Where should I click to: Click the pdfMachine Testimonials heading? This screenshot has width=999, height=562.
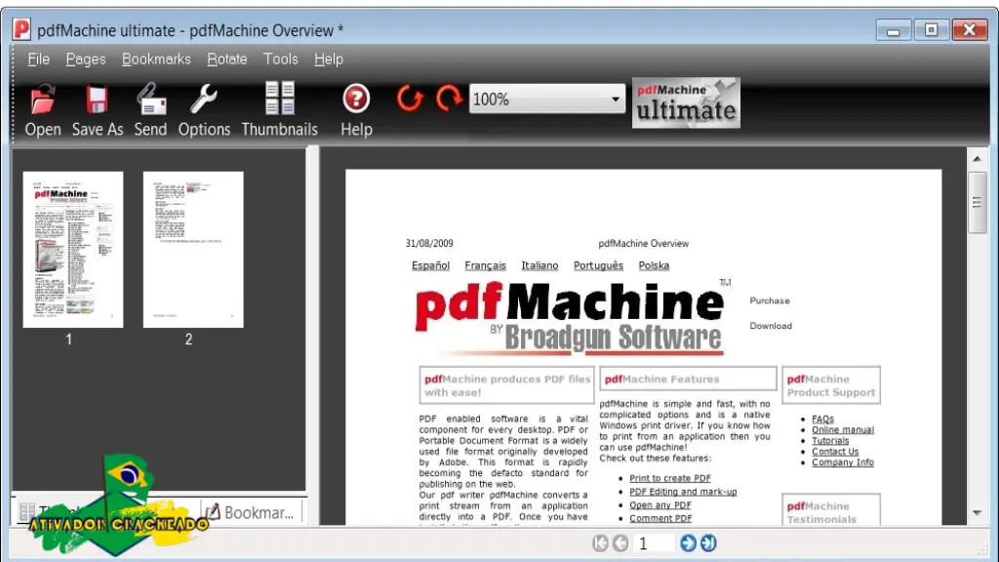point(831,511)
